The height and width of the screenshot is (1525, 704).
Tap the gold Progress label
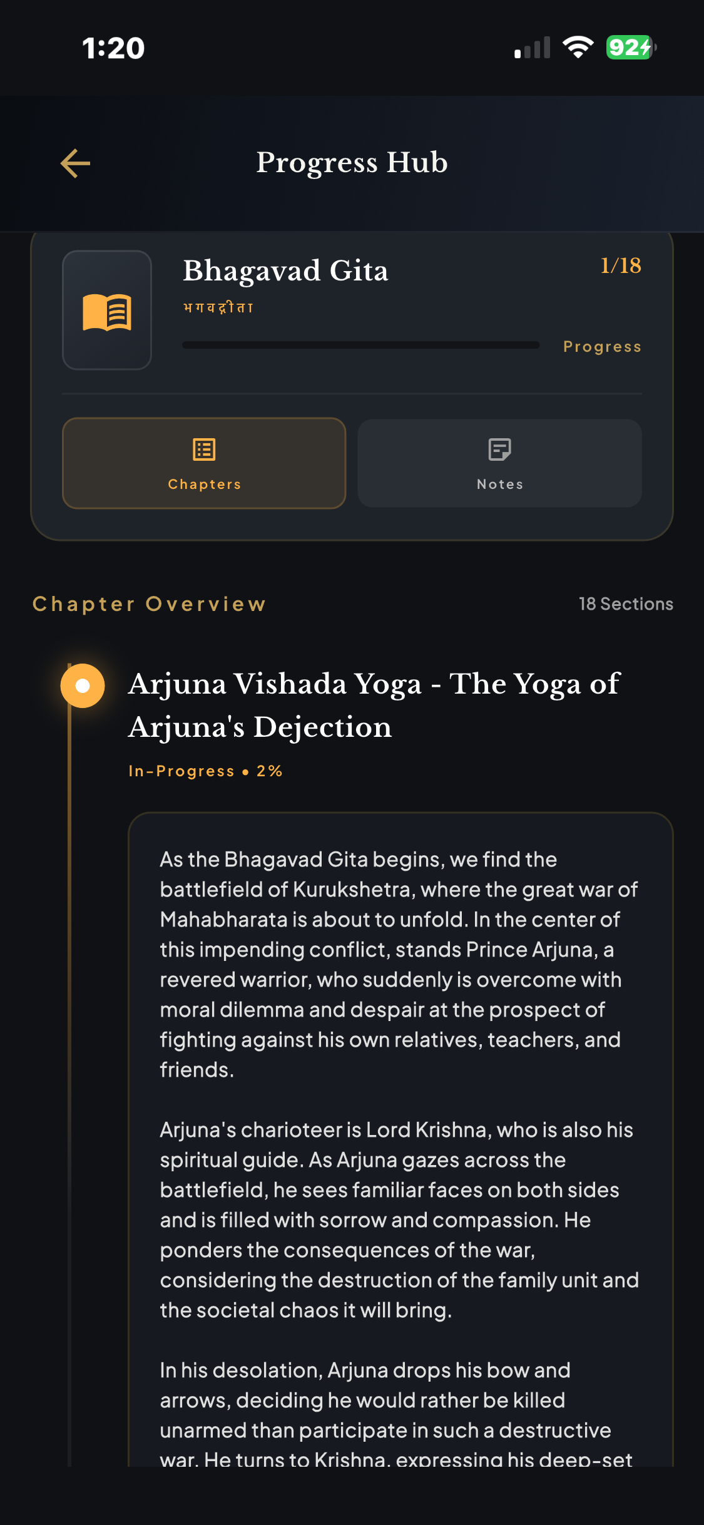point(602,347)
